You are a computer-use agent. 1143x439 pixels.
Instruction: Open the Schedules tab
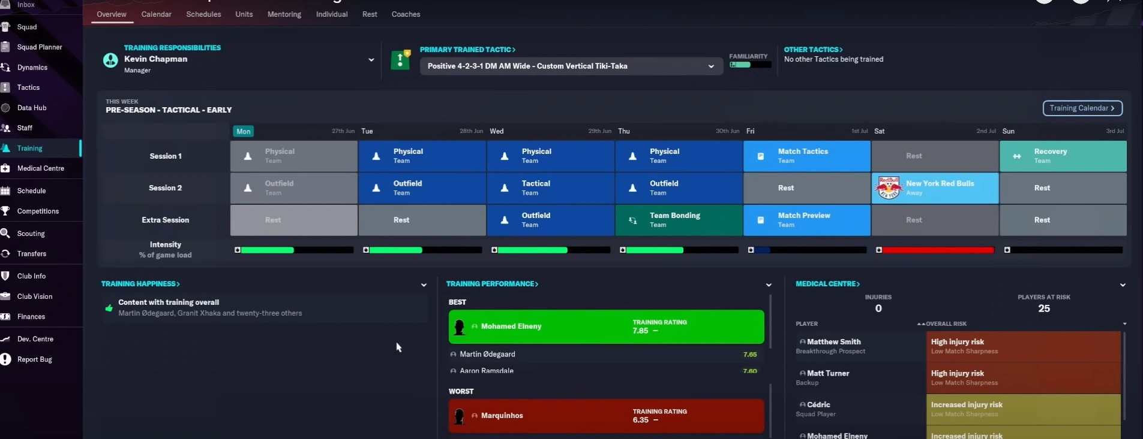pos(203,14)
